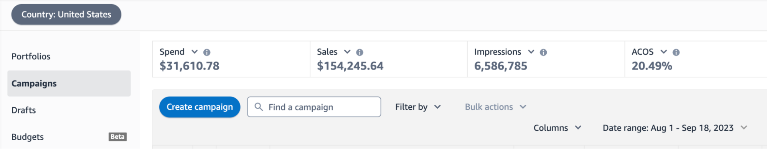The height and width of the screenshot is (149, 767).
Task: Open the Bulk actions dropdown
Action: pos(495,107)
